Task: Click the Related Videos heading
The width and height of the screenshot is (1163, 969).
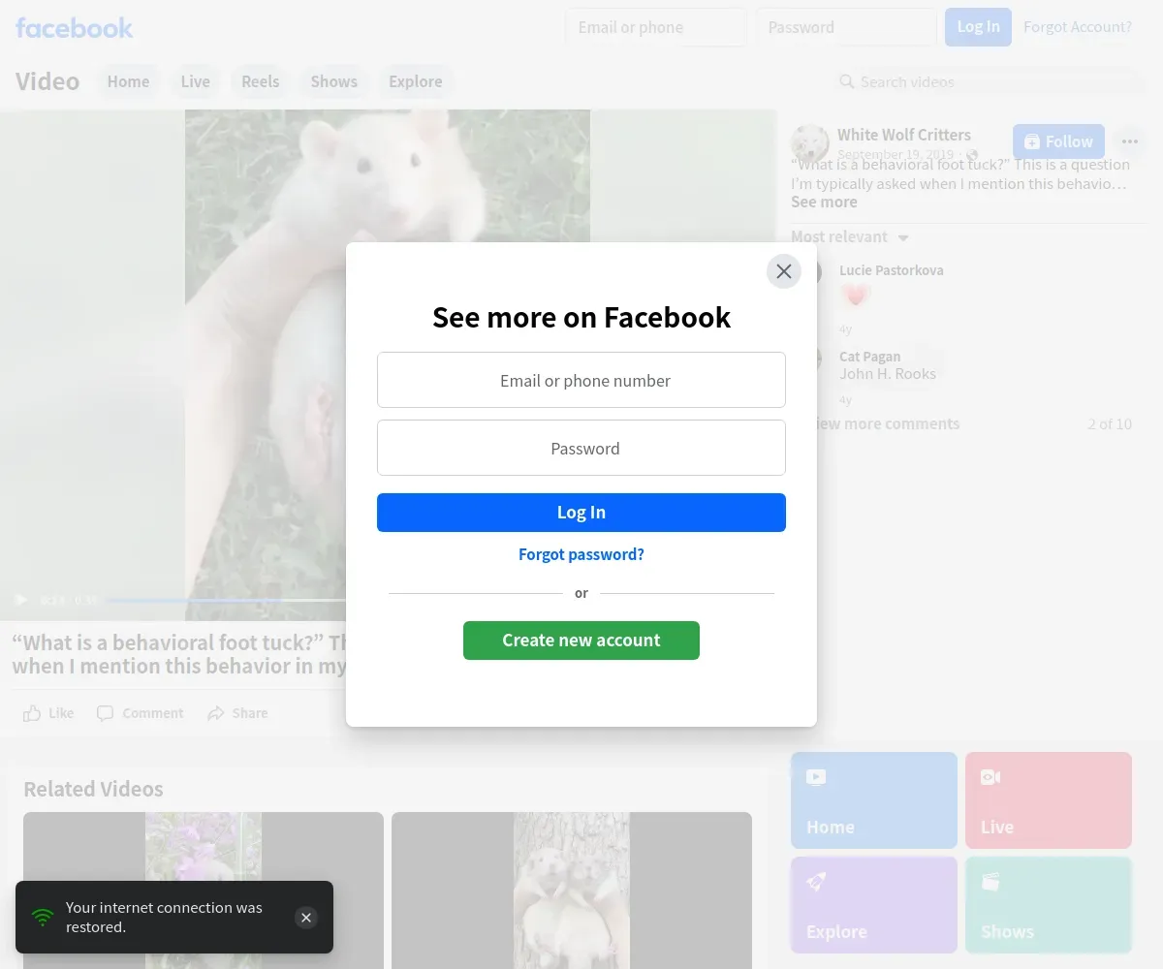Action: pos(93,789)
